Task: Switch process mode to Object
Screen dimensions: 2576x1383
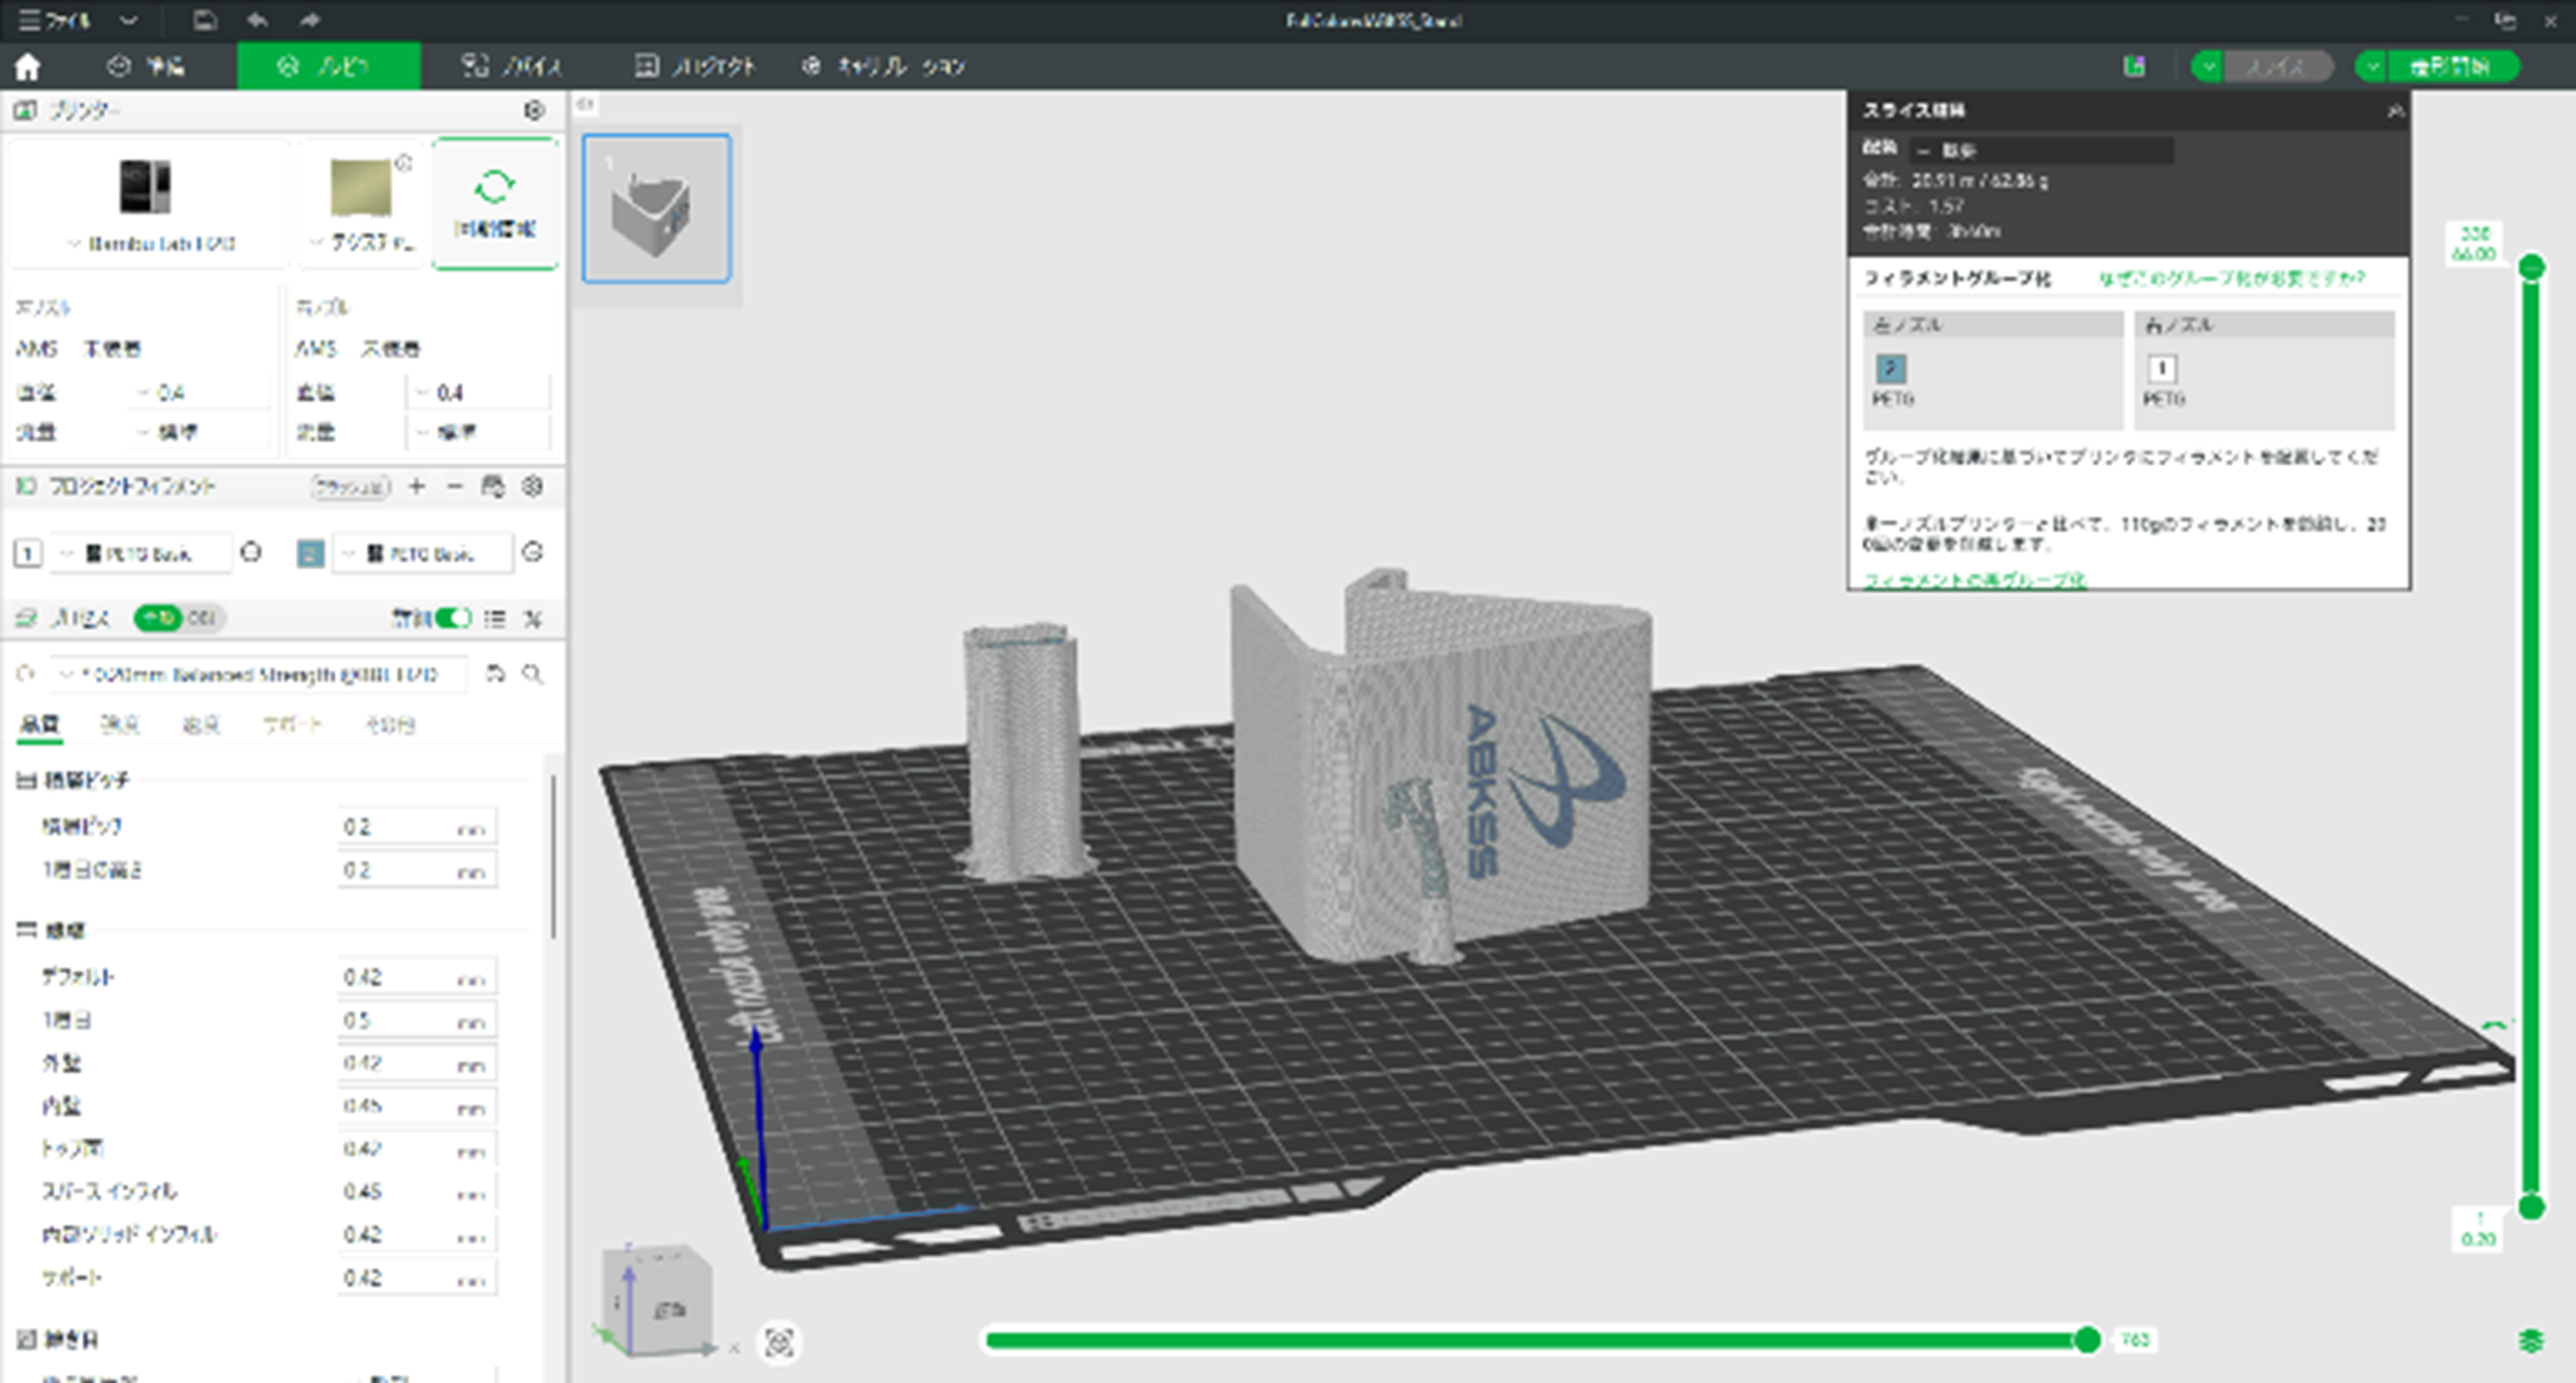Action: click(203, 619)
